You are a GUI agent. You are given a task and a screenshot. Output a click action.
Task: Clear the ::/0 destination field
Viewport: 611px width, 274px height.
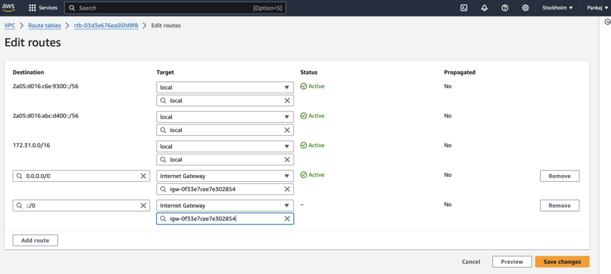click(143, 205)
